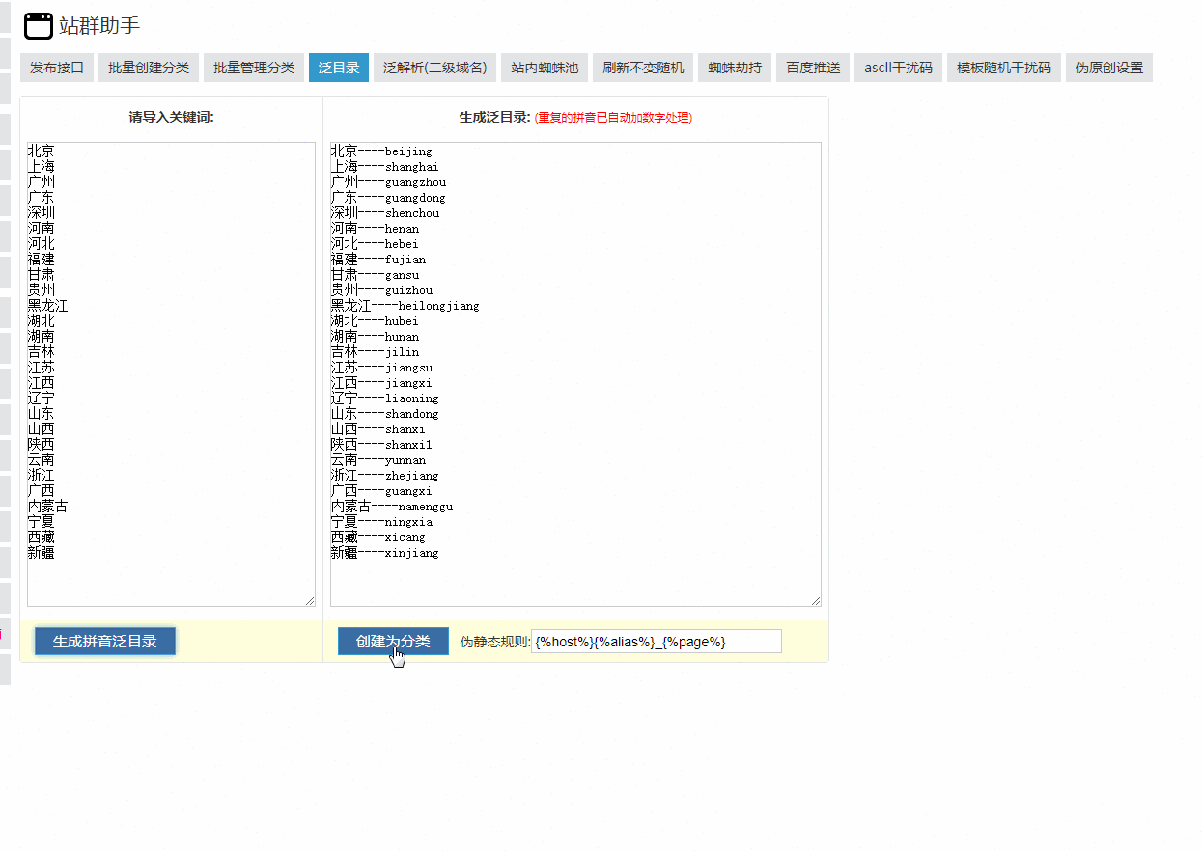Click the 创建为分类 button

coord(393,642)
